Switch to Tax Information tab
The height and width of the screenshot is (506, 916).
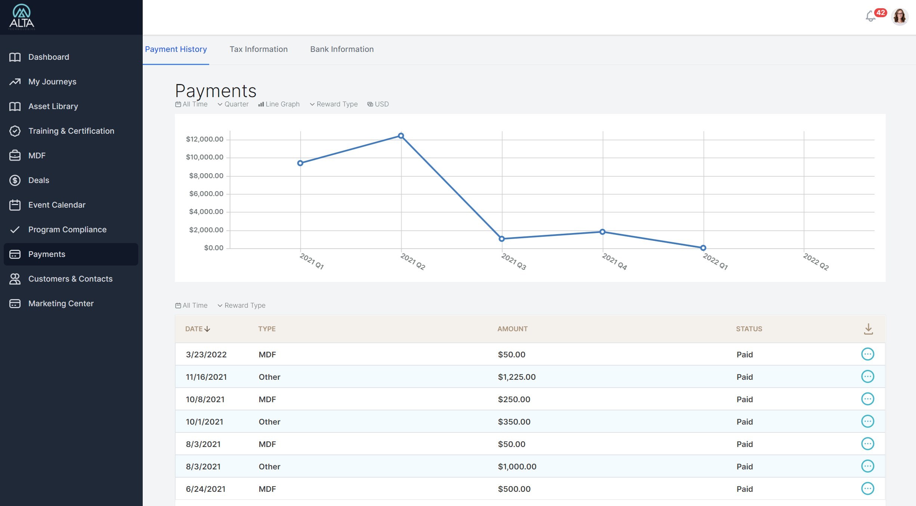[x=259, y=49]
